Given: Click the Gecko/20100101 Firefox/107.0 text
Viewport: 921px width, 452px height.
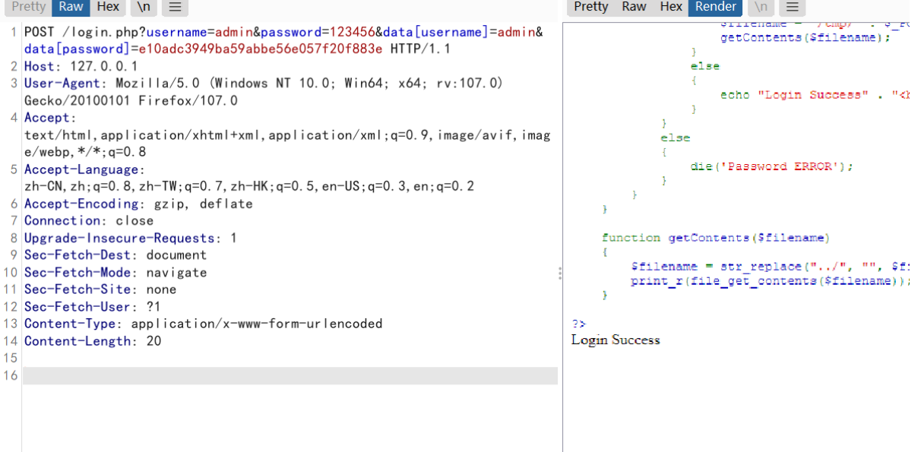Looking at the screenshot, I should coord(131,100).
